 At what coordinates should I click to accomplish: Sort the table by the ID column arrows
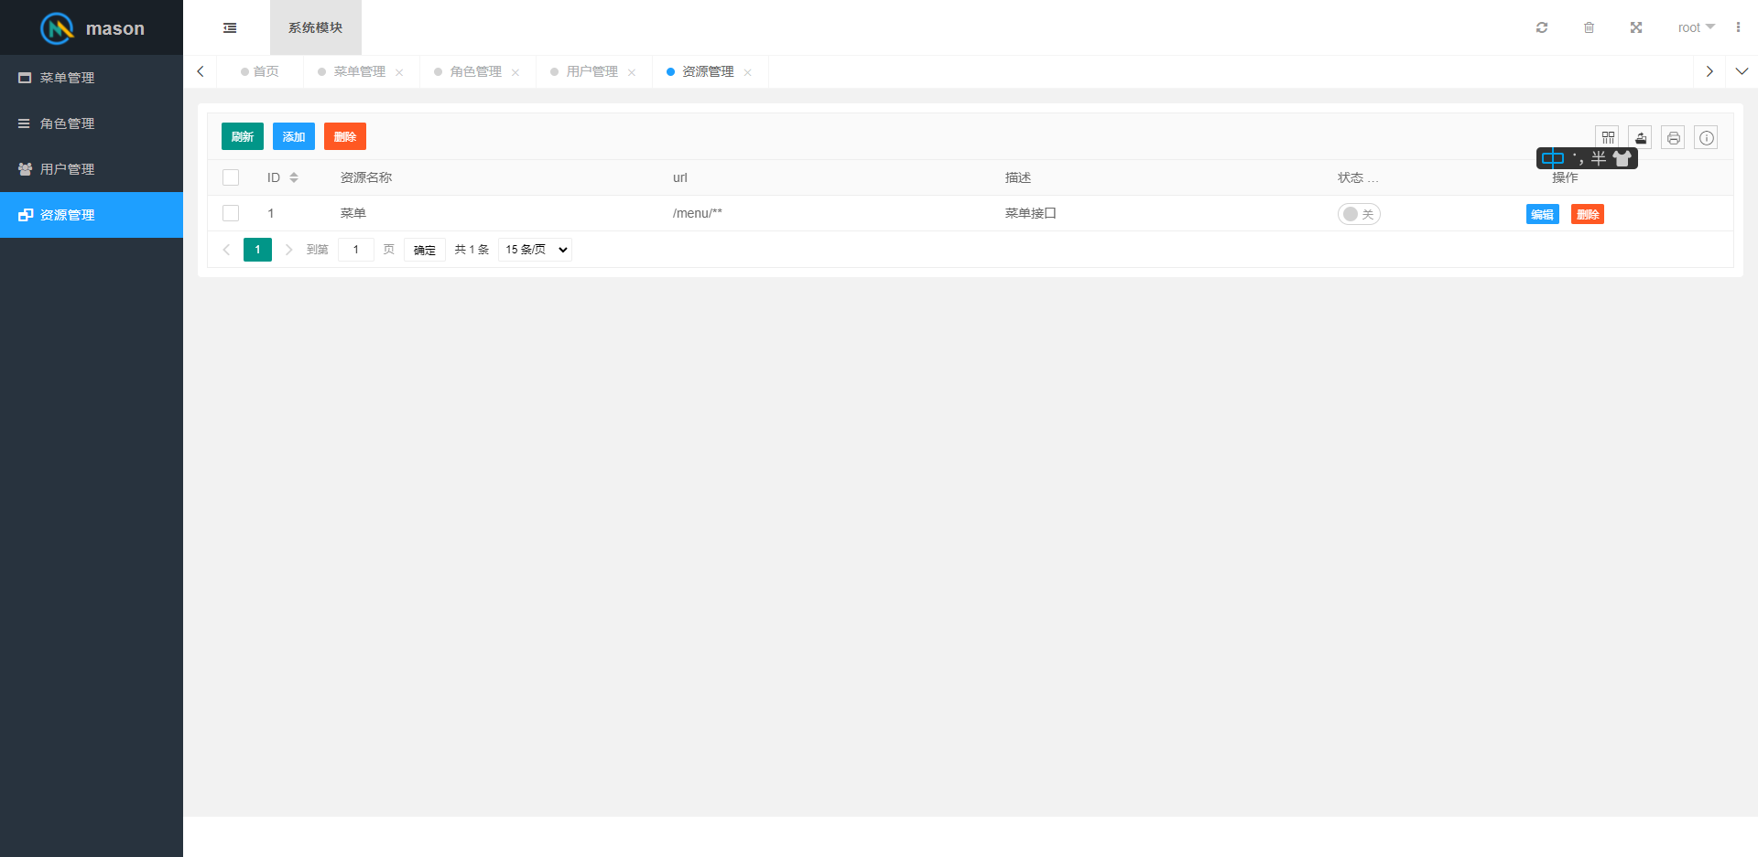click(x=293, y=177)
